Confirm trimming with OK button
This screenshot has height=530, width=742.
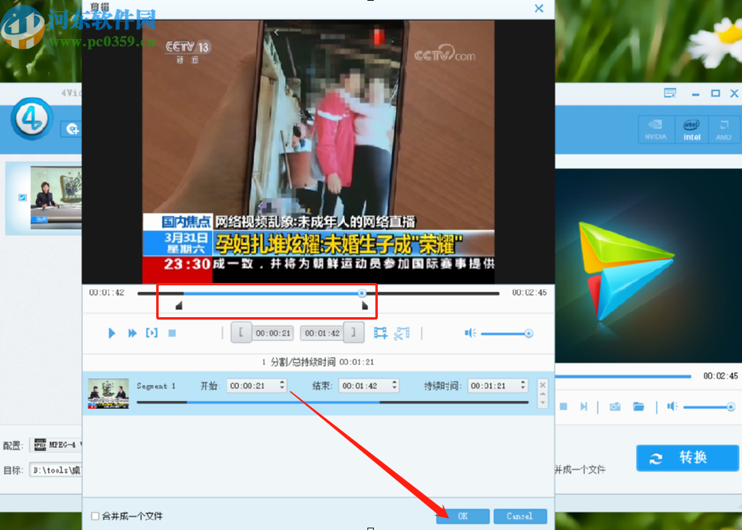(463, 516)
